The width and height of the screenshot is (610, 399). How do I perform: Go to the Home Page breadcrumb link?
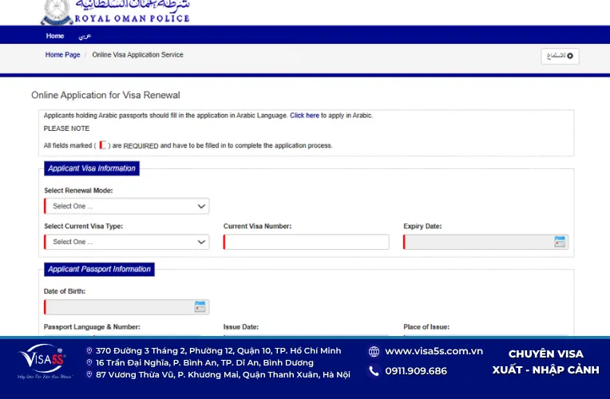click(x=62, y=55)
